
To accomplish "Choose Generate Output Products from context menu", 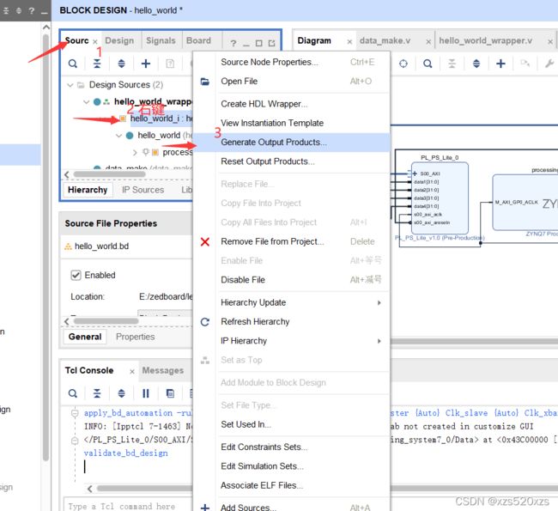I will click(x=292, y=143).
